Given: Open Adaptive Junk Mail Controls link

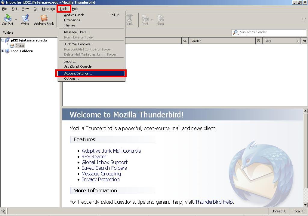Looking at the screenshot, I should (111, 151).
